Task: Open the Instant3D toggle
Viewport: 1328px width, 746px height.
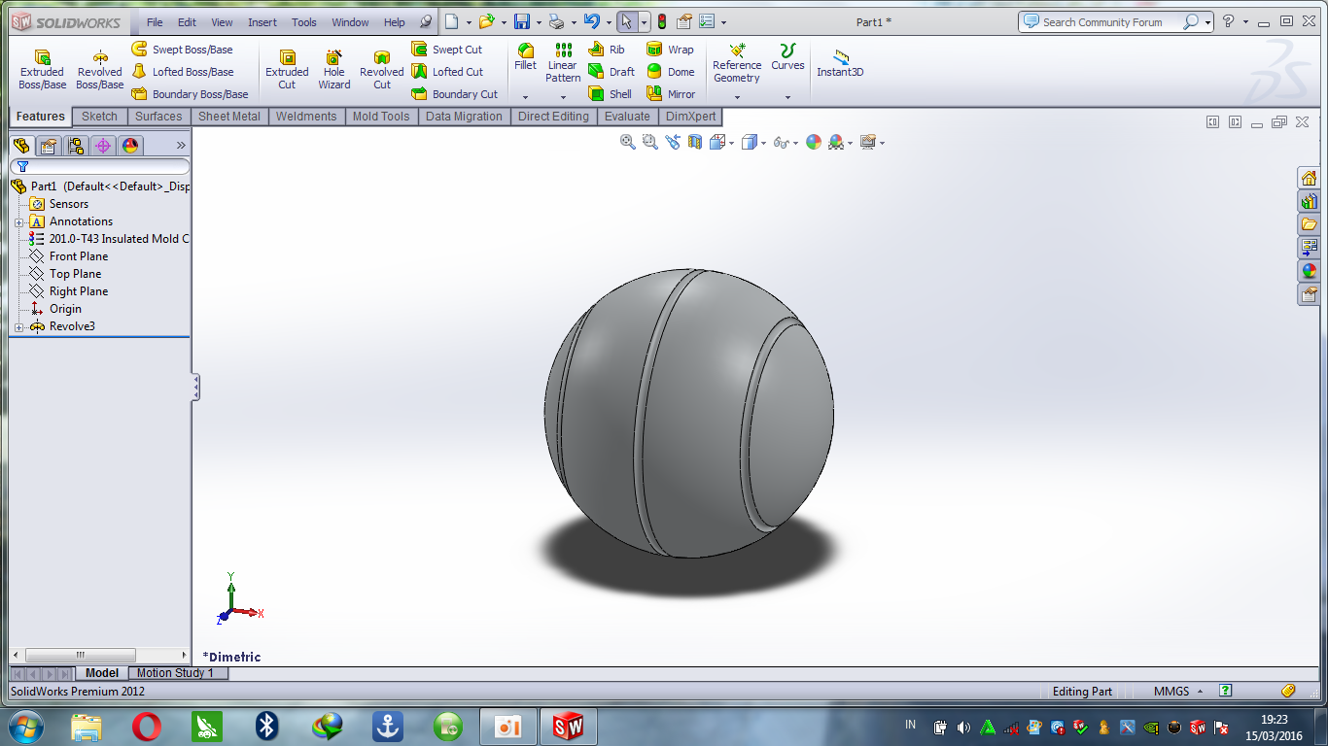Action: [x=840, y=64]
